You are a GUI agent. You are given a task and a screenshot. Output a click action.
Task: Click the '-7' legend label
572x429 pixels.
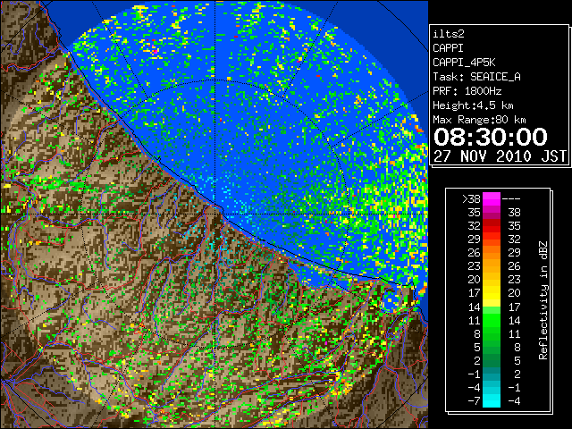coord(474,401)
